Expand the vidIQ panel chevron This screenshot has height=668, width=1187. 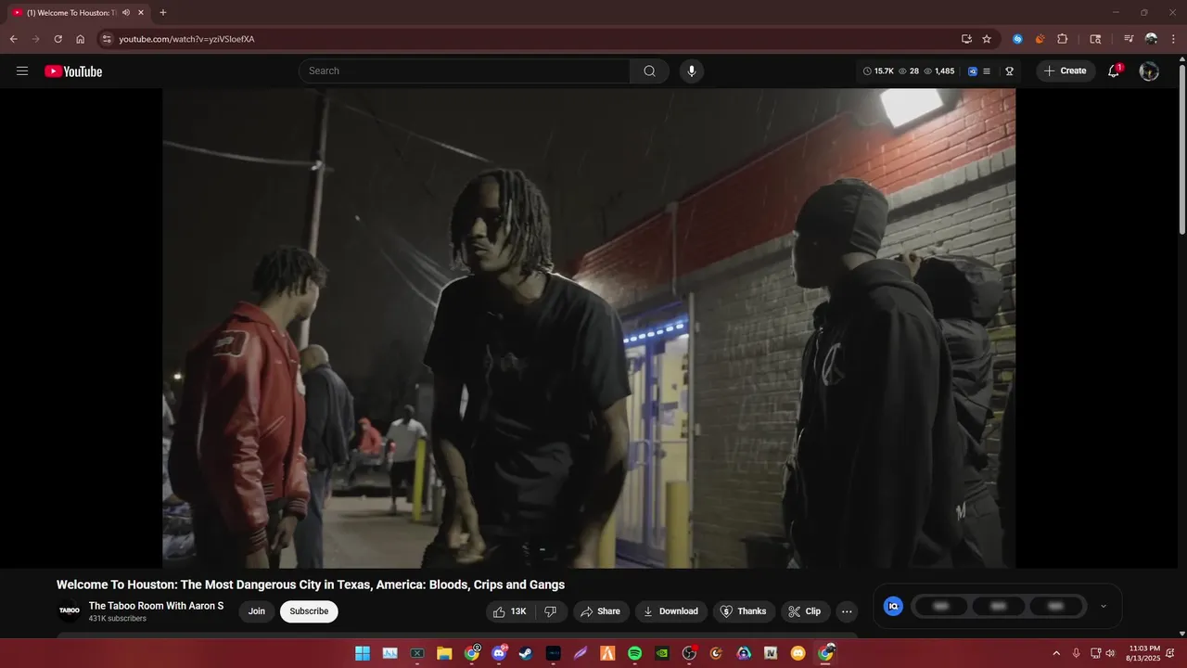(1103, 606)
